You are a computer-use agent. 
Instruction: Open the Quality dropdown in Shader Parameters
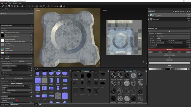20,90
